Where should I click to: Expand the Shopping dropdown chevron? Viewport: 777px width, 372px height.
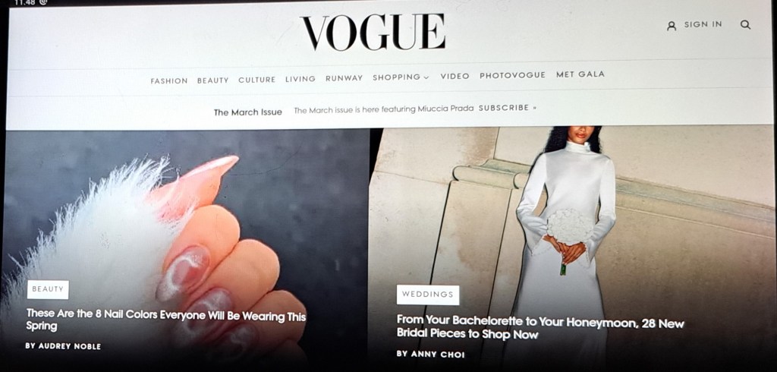[426, 78]
